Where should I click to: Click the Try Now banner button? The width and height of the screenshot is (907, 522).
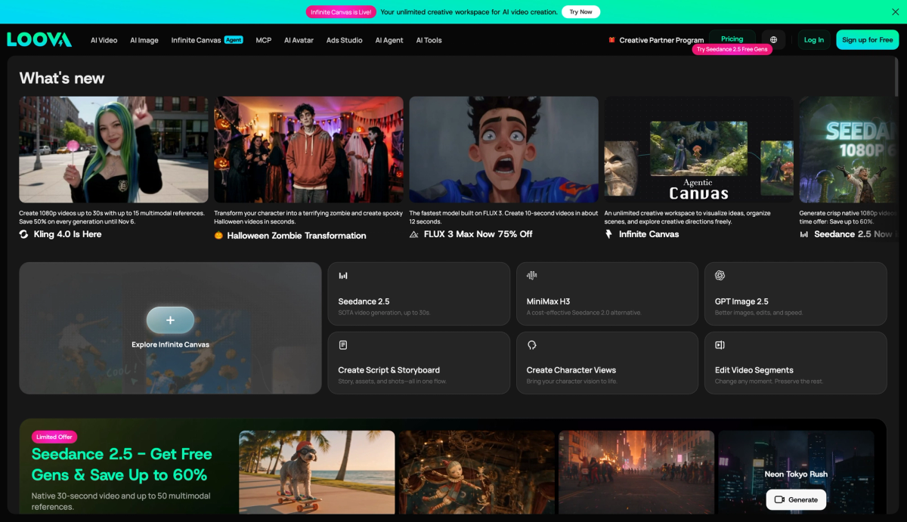(581, 12)
